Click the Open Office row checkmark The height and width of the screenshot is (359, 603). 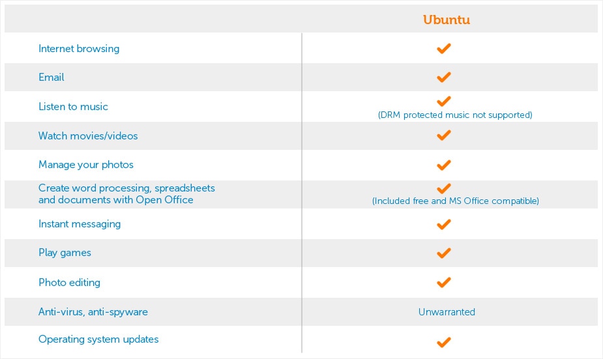coord(443,189)
